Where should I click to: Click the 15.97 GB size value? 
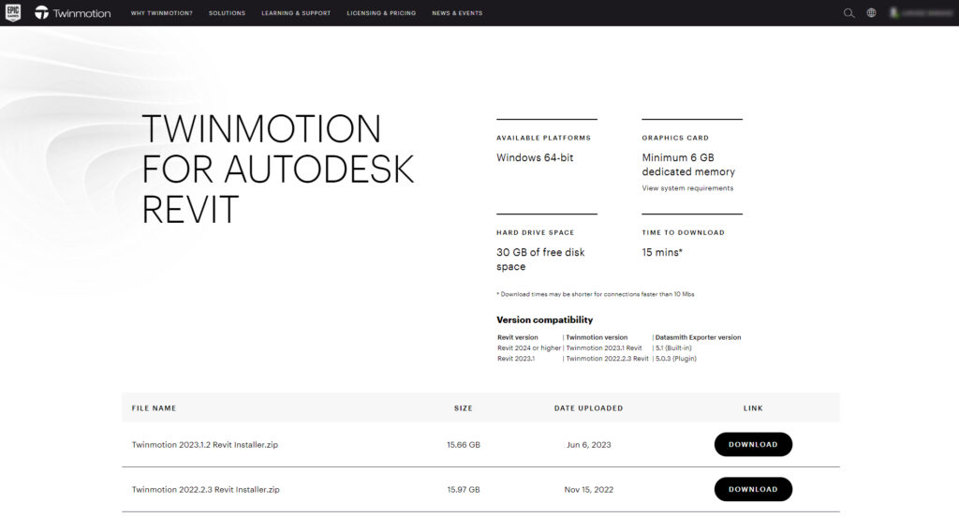[x=463, y=489]
